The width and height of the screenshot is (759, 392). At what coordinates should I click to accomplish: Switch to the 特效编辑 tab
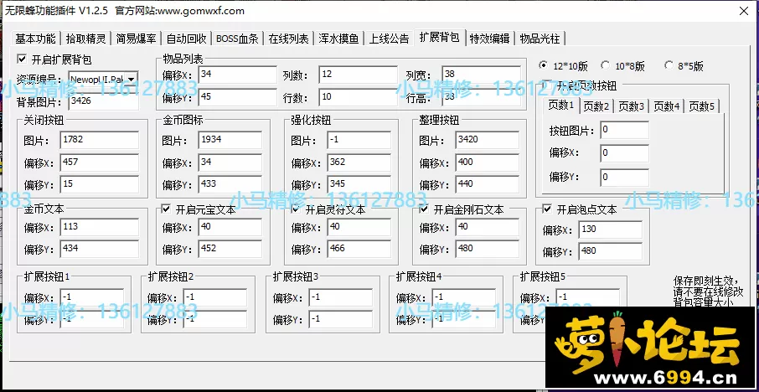coord(489,39)
